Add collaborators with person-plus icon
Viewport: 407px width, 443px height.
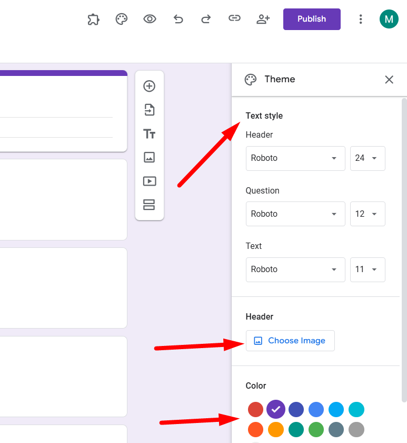(x=263, y=19)
